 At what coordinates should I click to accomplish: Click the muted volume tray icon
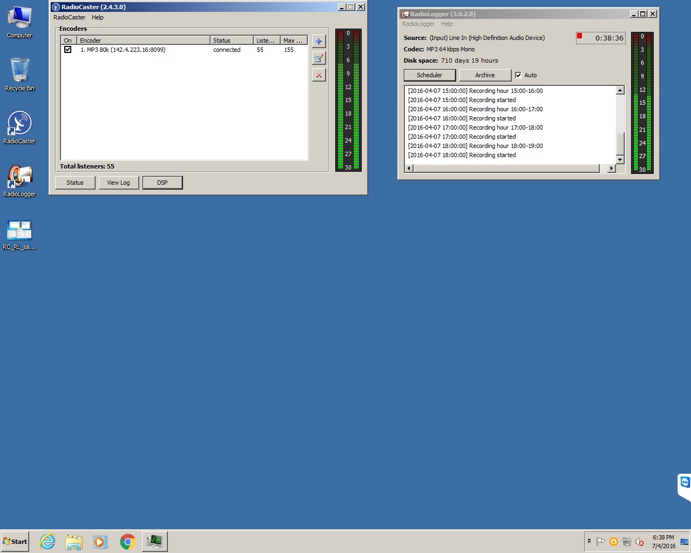tap(640, 542)
